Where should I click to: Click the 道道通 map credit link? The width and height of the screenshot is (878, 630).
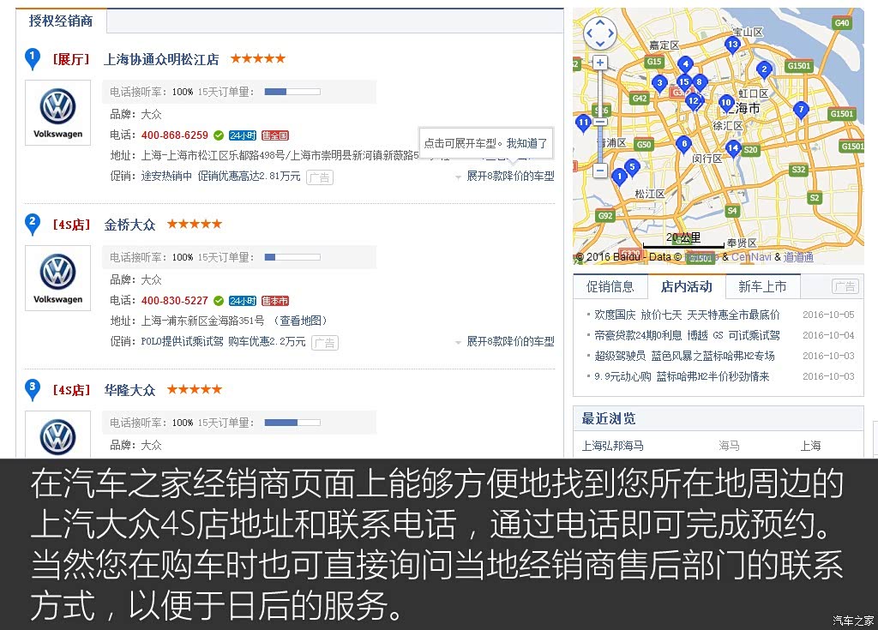798,257
